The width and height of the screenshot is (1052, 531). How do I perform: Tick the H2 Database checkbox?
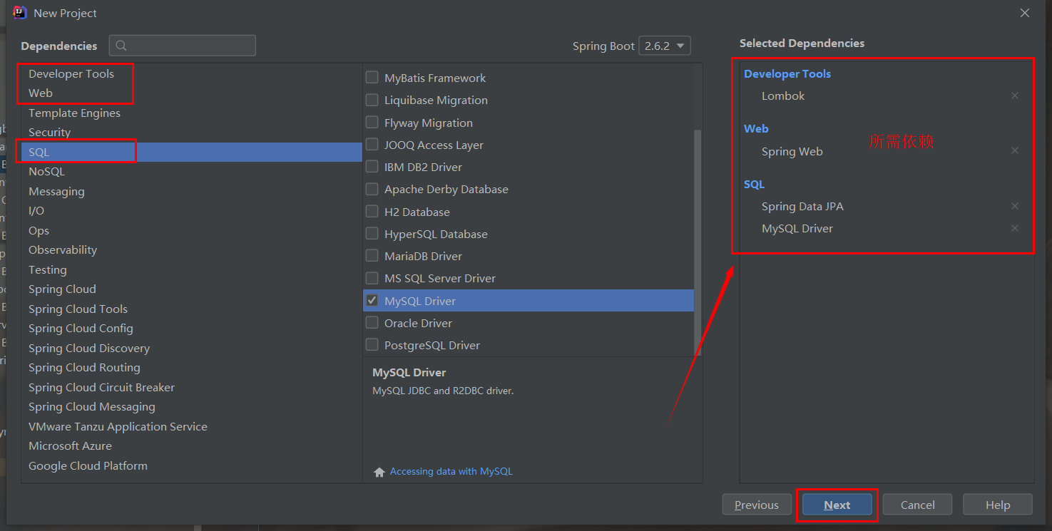pos(372,212)
